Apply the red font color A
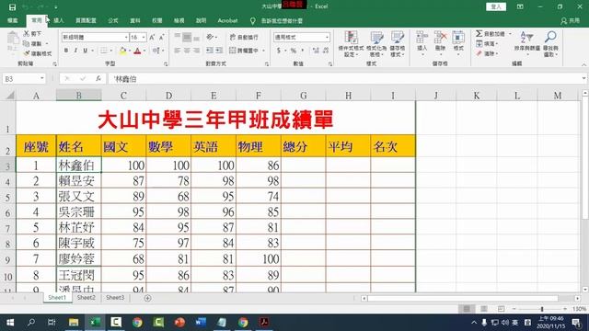The image size is (589, 331). [137, 51]
